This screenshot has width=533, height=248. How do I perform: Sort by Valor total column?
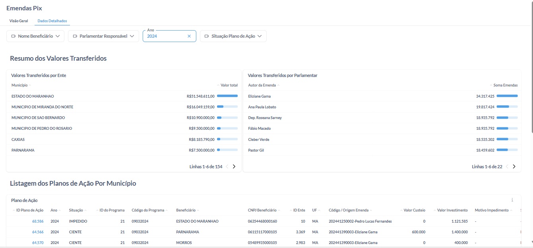coord(229,85)
